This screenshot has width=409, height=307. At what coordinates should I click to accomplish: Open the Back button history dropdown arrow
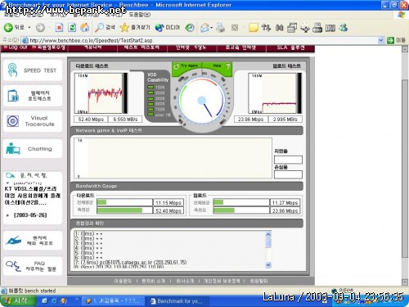[29, 28]
